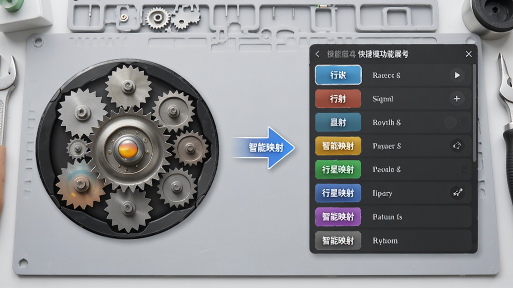513x288 pixels.
Task: Click the "Iipary" label text
Action: 382,193
